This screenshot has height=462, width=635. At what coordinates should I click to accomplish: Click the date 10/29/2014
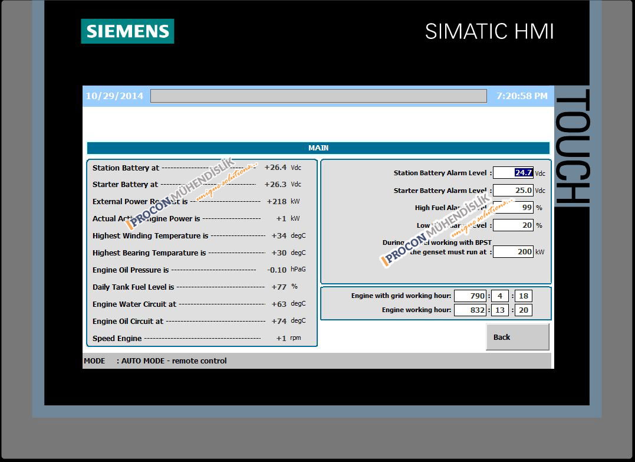[114, 96]
